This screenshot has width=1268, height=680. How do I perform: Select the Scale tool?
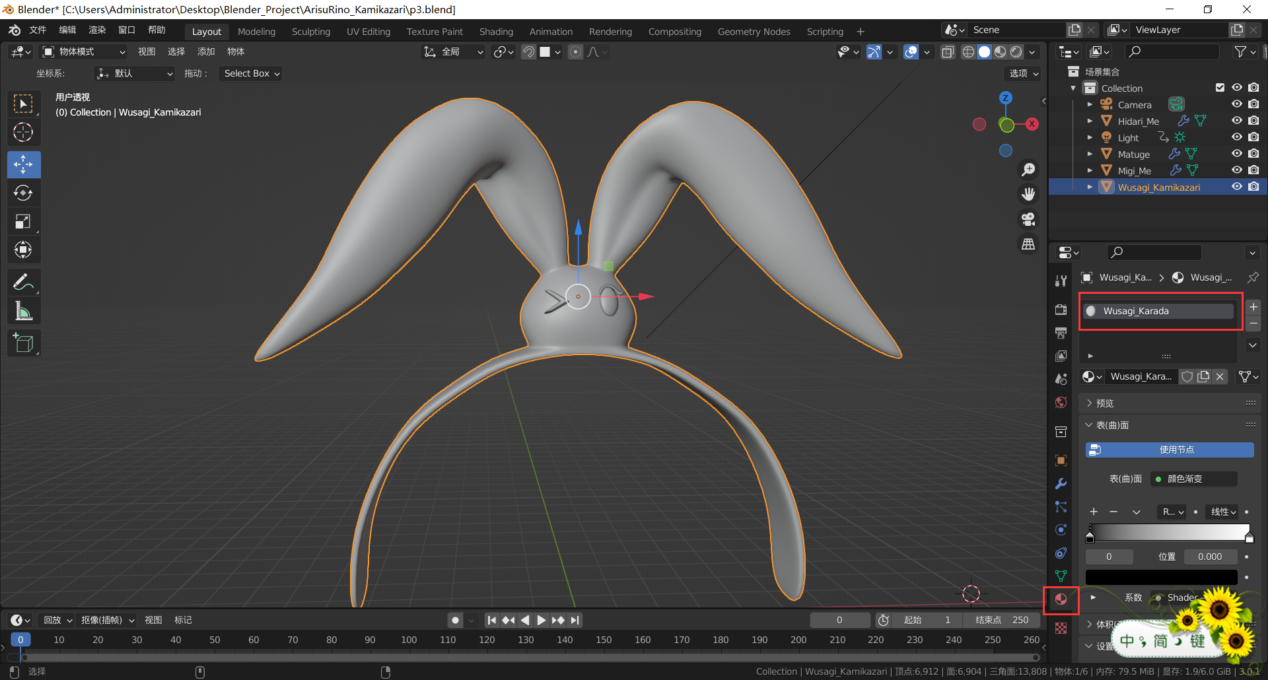click(23, 222)
